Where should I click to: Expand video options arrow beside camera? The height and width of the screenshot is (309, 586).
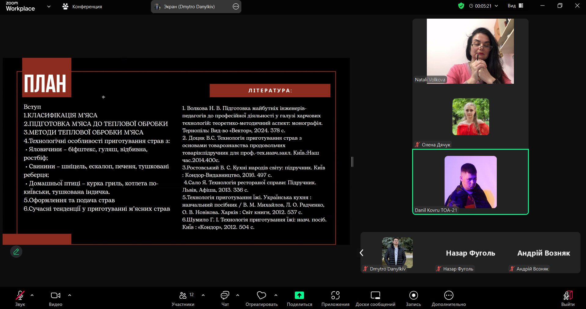coord(70,295)
